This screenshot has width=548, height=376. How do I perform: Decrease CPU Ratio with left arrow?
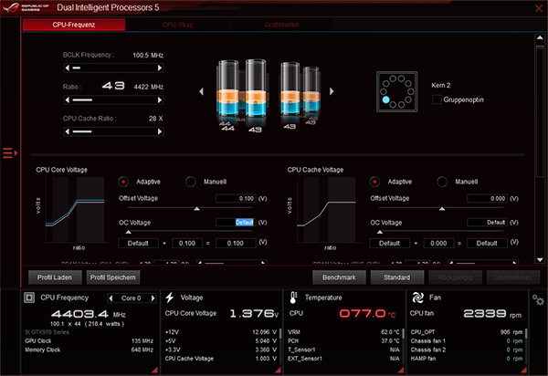coord(67,99)
